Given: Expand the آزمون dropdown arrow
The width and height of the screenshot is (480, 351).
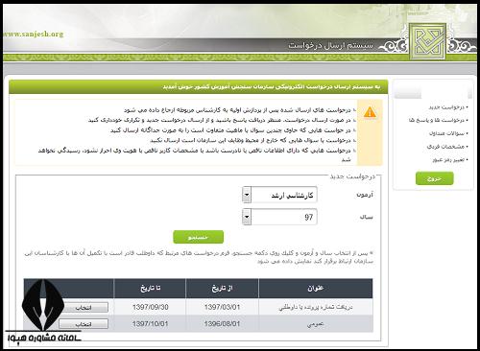Looking at the screenshot, I should click(247, 195).
